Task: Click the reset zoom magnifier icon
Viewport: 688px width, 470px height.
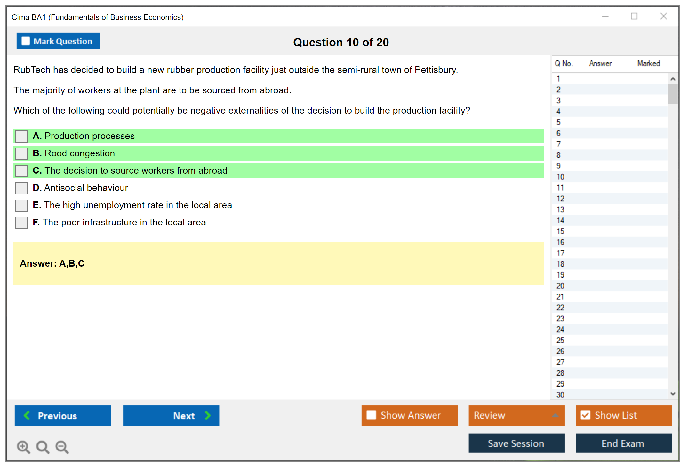Action: (43, 447)
